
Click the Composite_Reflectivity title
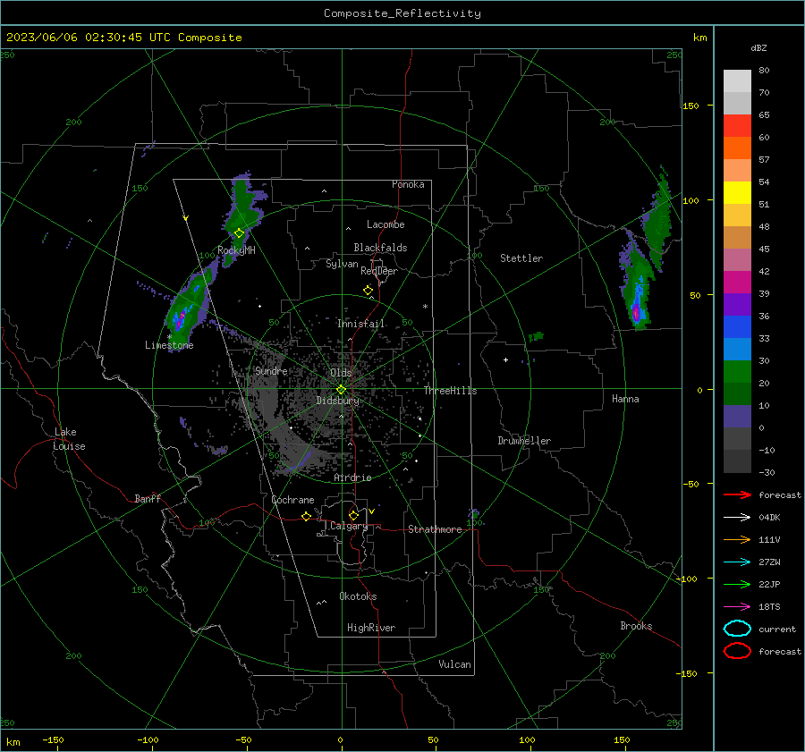click(x=402, y=13)
